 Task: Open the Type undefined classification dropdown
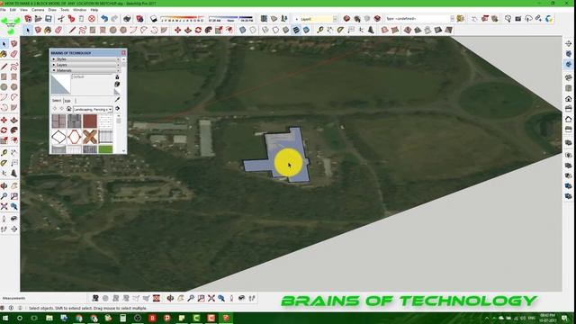click(x=452, y=19)
